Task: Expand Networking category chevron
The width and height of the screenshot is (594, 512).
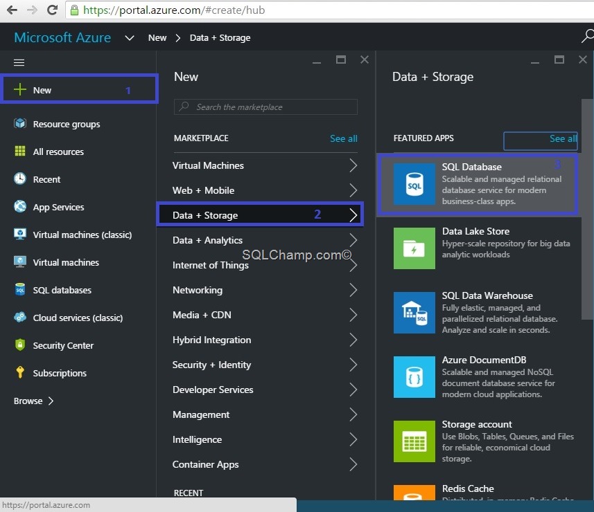Action: (353, 290)
